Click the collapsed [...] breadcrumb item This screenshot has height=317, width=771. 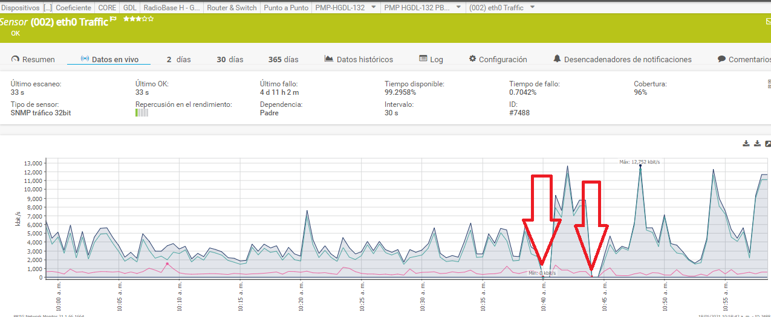[47, 8]
